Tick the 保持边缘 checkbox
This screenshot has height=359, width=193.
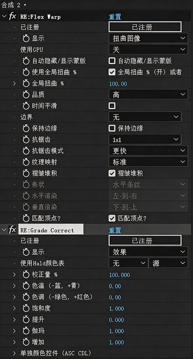112,128
